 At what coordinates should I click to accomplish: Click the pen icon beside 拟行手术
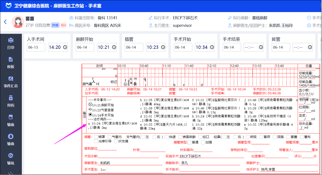tap(151, 18)
